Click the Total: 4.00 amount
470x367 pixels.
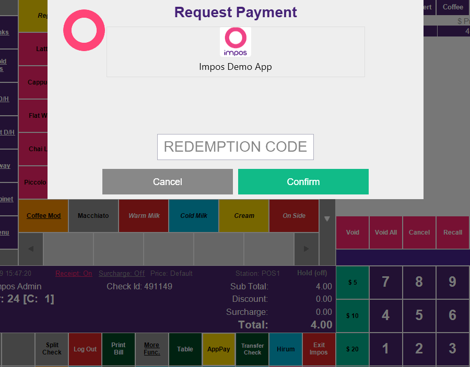321,325
